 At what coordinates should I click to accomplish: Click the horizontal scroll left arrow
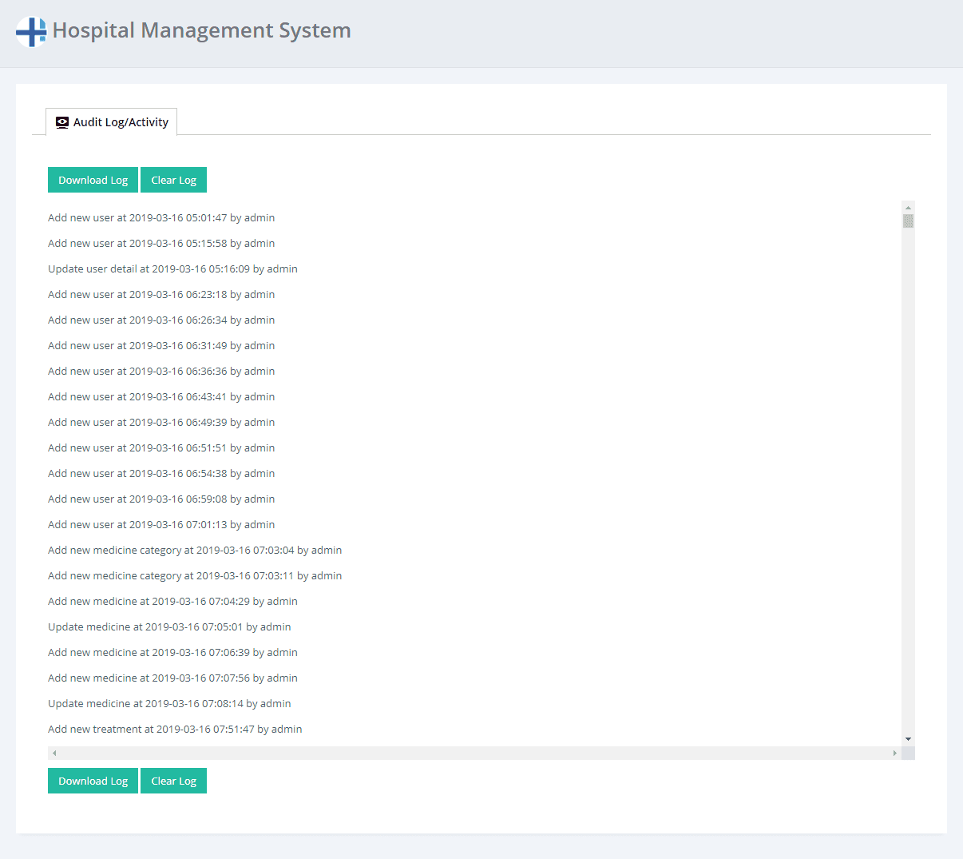(54, 753)
